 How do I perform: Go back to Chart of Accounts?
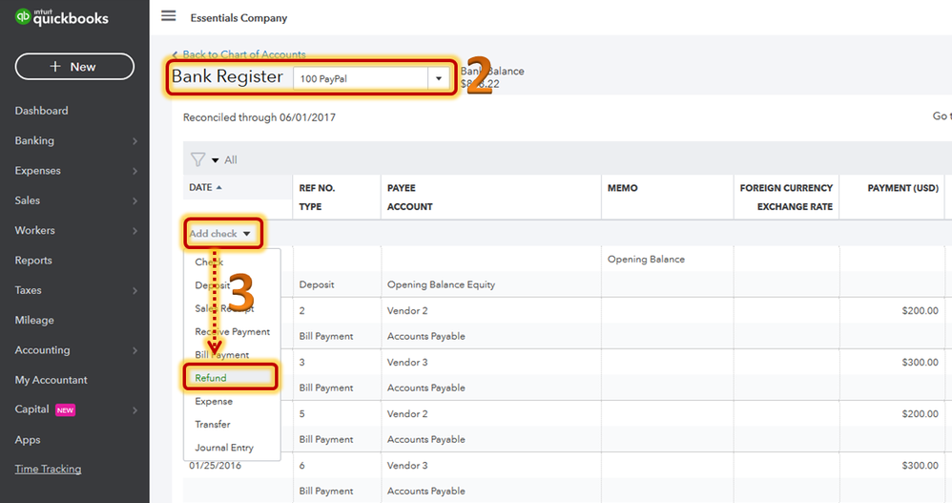pyautogui.click(x=238, y=54)
